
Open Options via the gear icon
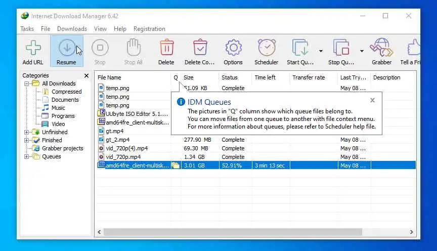tap(233, 48)
